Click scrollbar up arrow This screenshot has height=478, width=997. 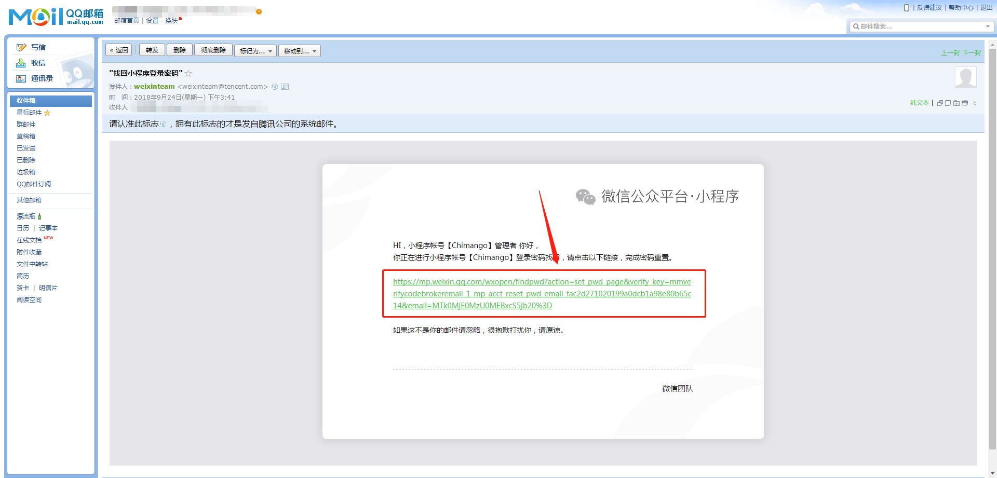tap(992, 45)
